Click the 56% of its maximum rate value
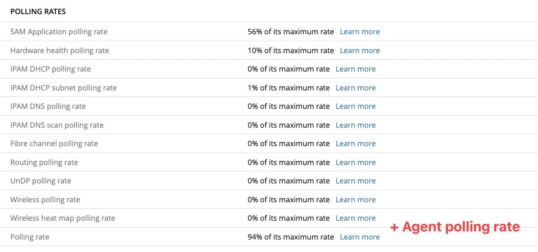Image resolution: width=538 pixels, height=252 pixels. coord(290,32)
